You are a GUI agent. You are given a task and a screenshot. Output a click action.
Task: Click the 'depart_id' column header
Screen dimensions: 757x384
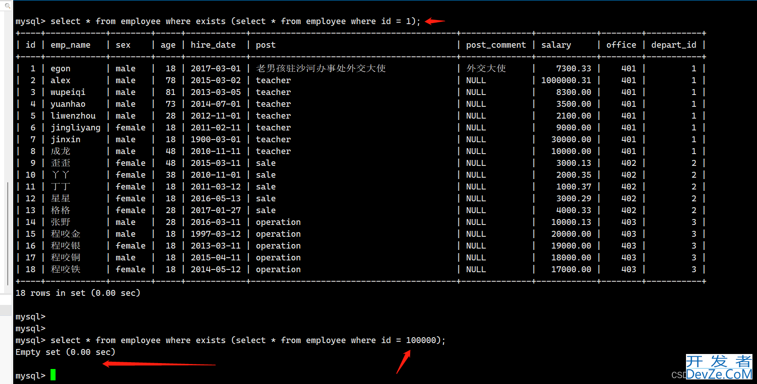click(x=674, y=45)
